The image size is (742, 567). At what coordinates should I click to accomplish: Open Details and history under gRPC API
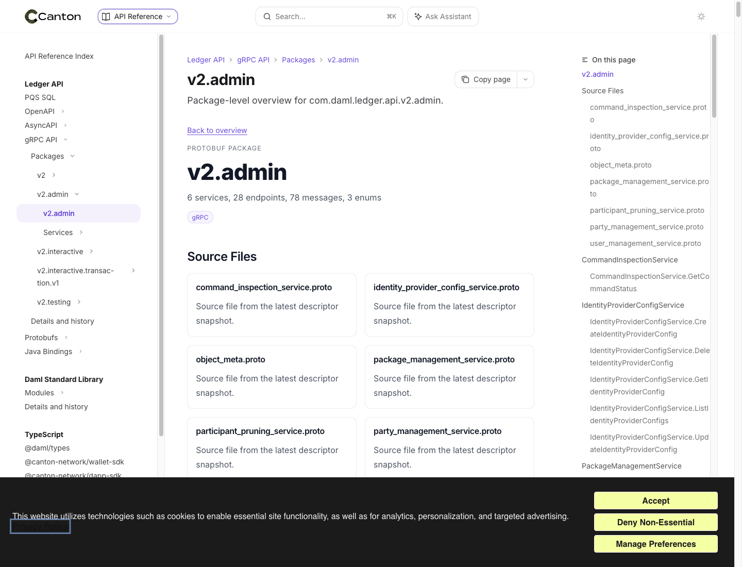[x=62, y=321]
